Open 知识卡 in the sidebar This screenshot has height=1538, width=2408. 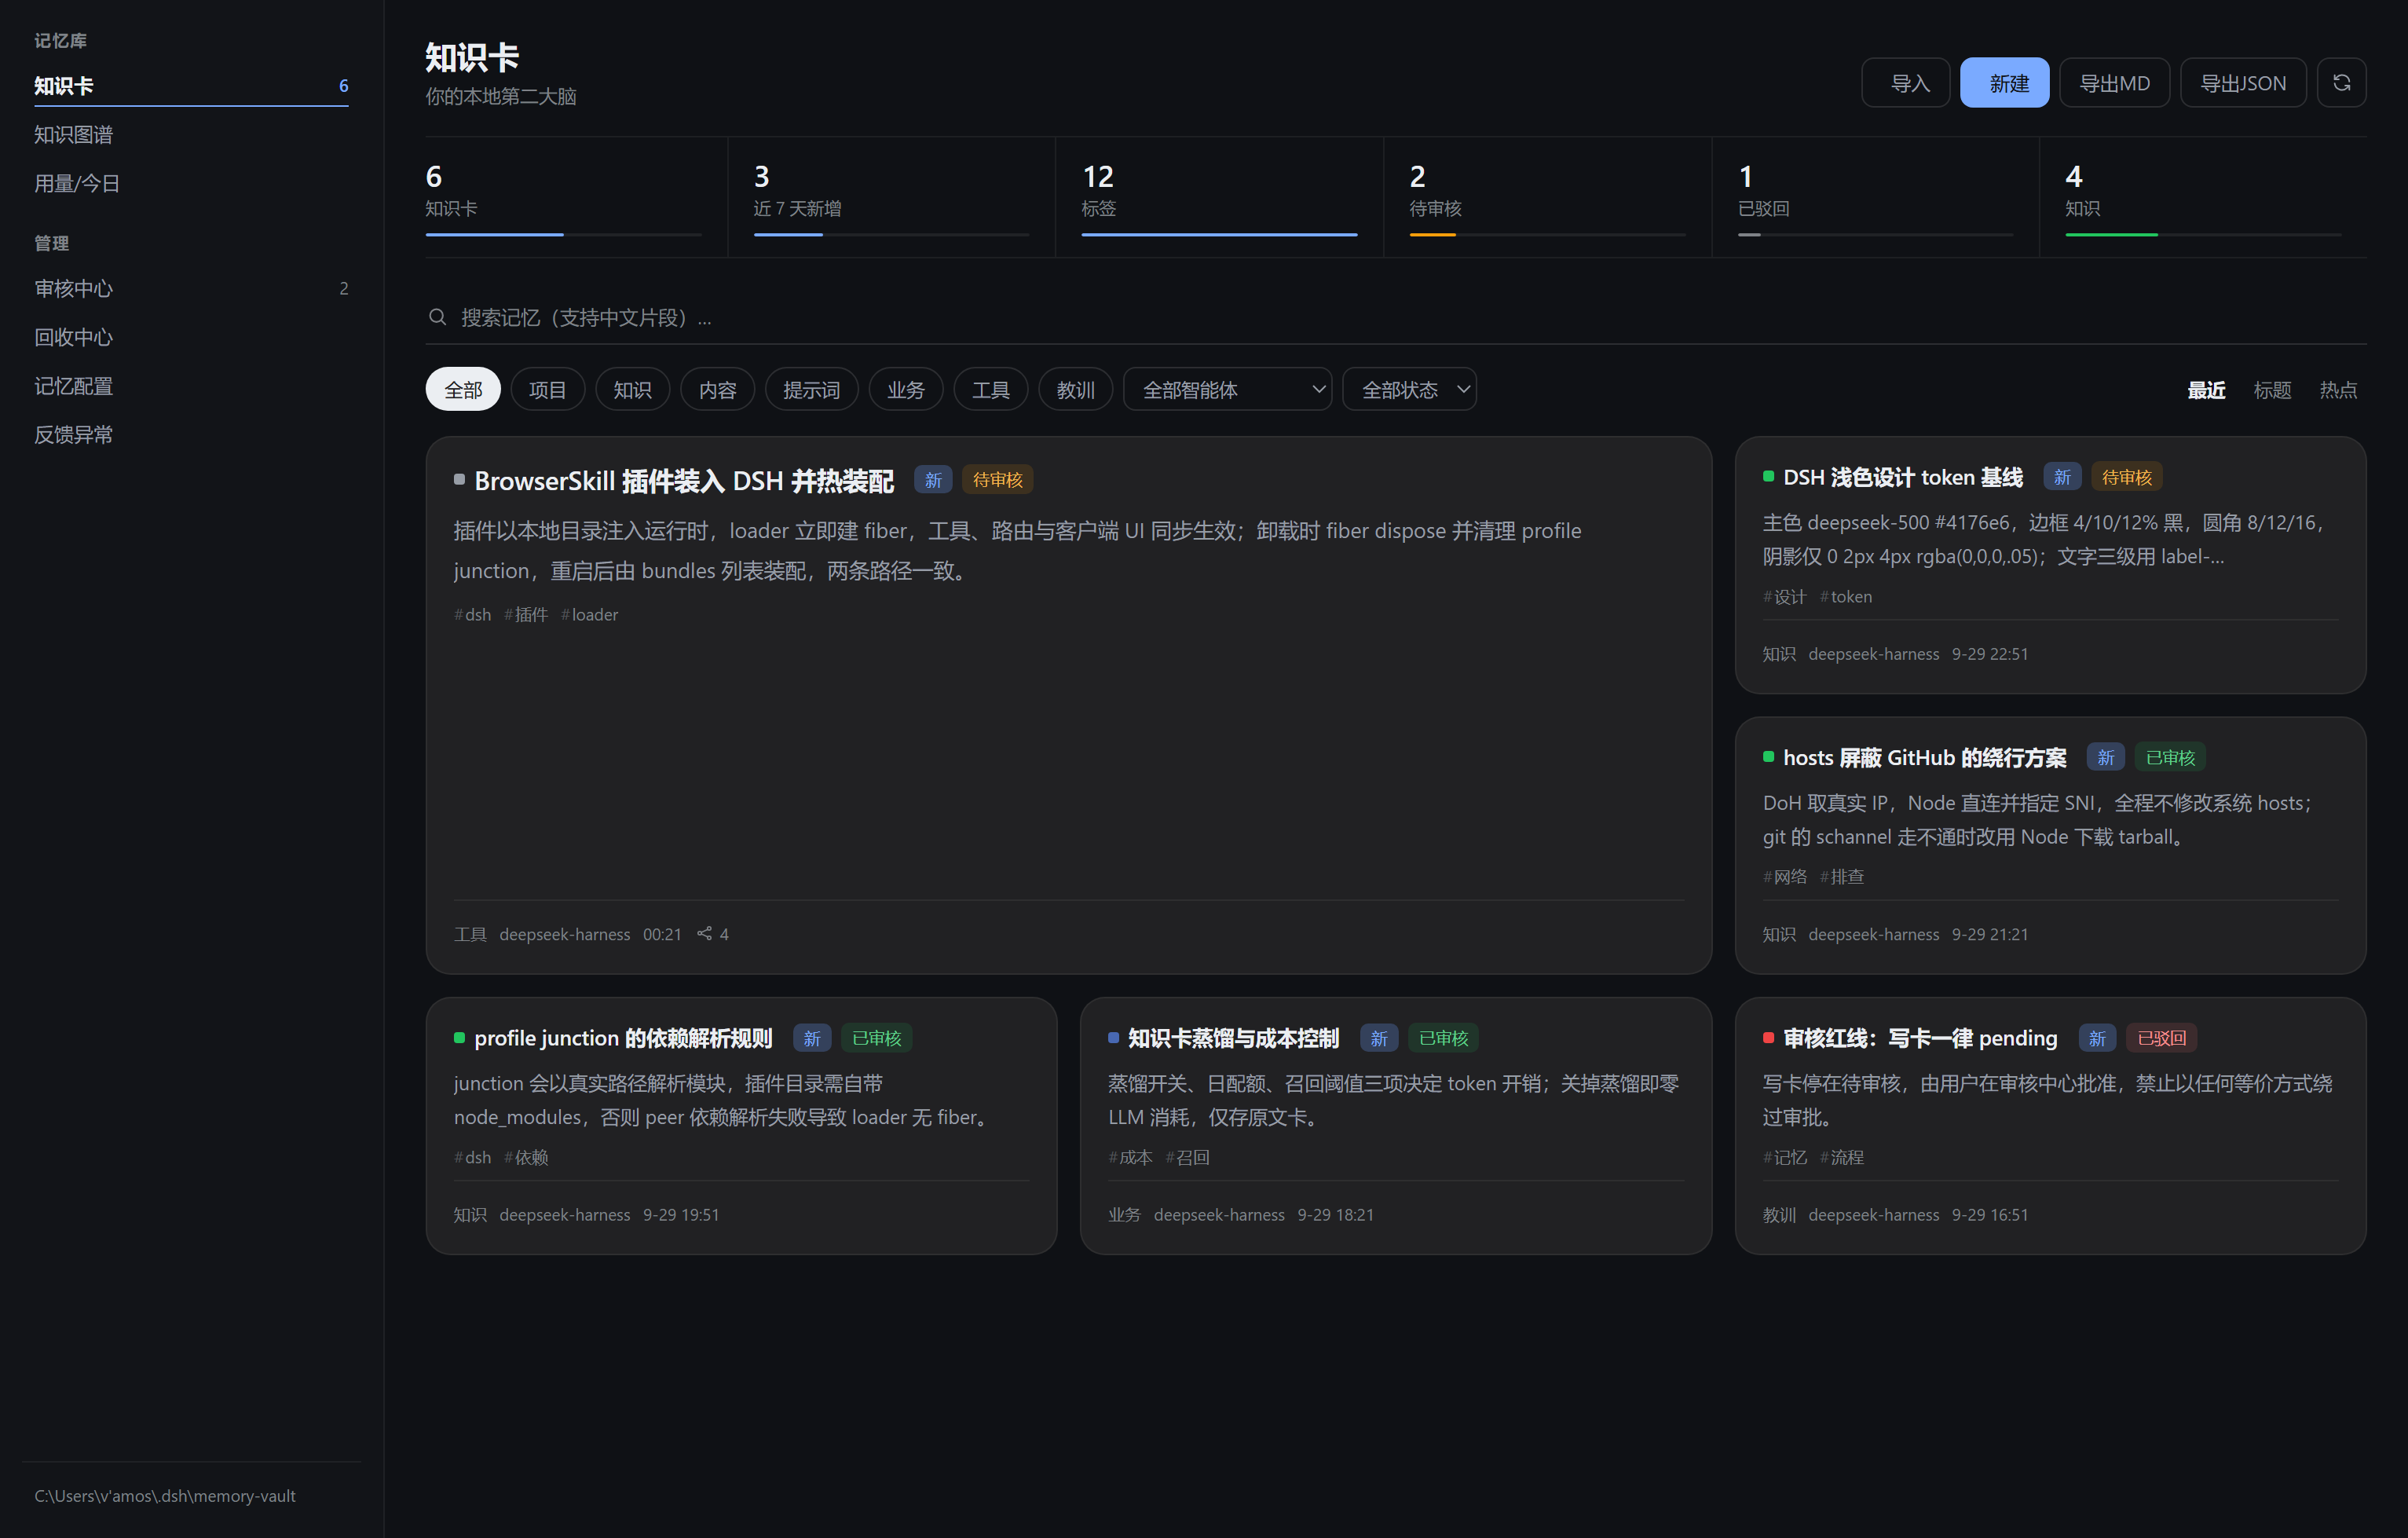pyautogui.click(x=191, y=86)
